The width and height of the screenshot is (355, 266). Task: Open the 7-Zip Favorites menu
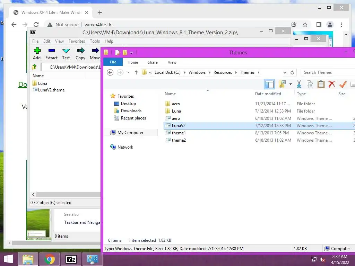(77, 41)
